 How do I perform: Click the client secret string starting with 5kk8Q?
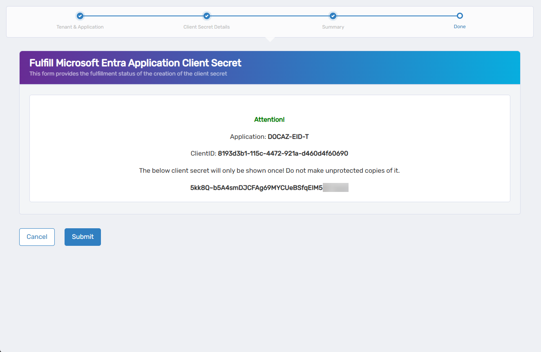pyautogui.click(x=256, y=188)
